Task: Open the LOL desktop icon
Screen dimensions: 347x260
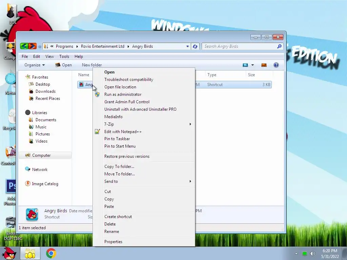Action: (x=13, y=13)
